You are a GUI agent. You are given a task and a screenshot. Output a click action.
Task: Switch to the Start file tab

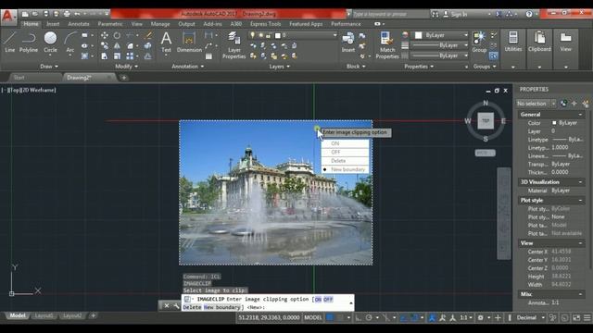[x=19, y=78]
